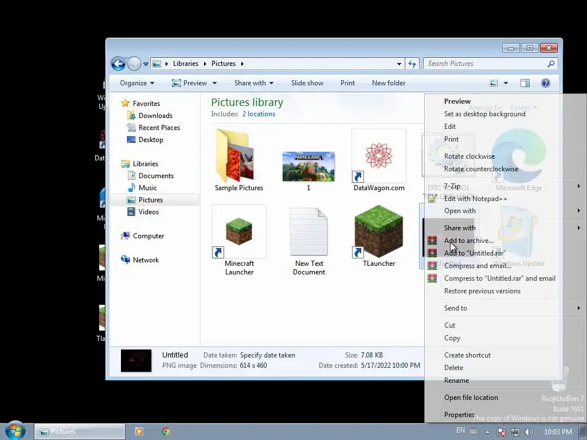Screen dimensions: 587x440
Task: Open the Organize menu
Action: point(137,83)
